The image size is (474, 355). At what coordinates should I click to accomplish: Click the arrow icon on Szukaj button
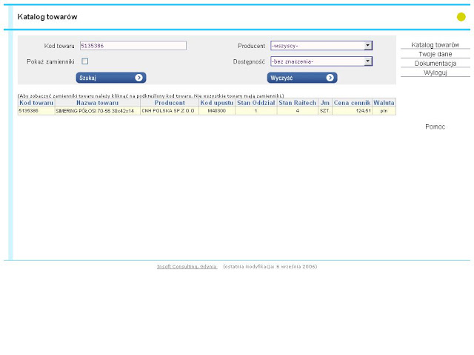coord(138,78)
